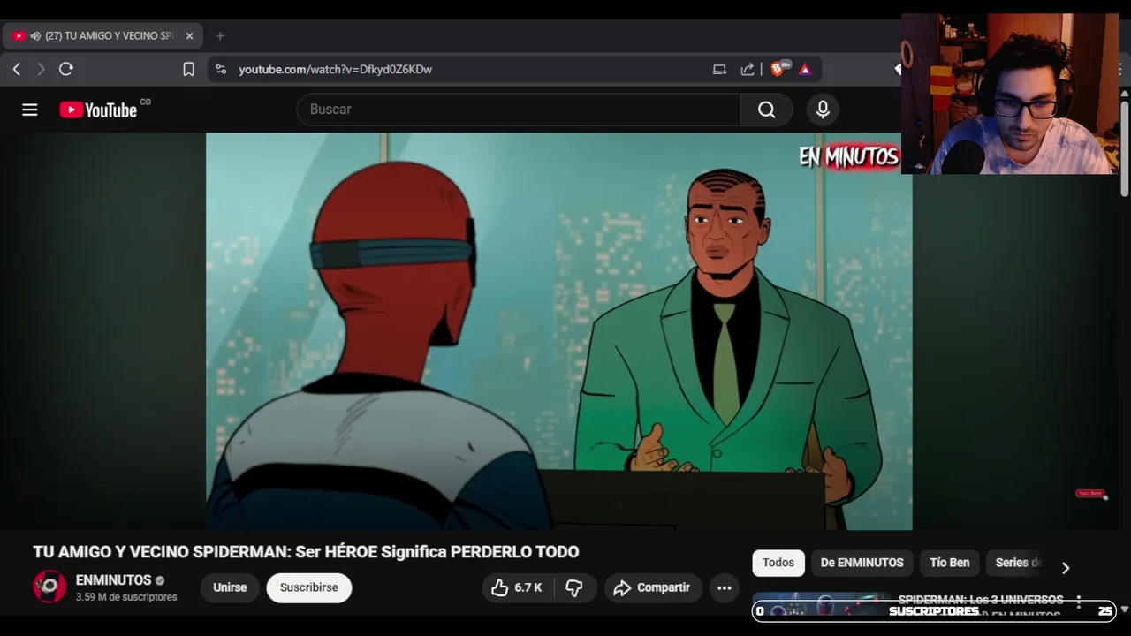Image resolution: width=1131 pixels, height=636 pixels.
Task: Click the Unirse membership button
Action: pos(230,587)
